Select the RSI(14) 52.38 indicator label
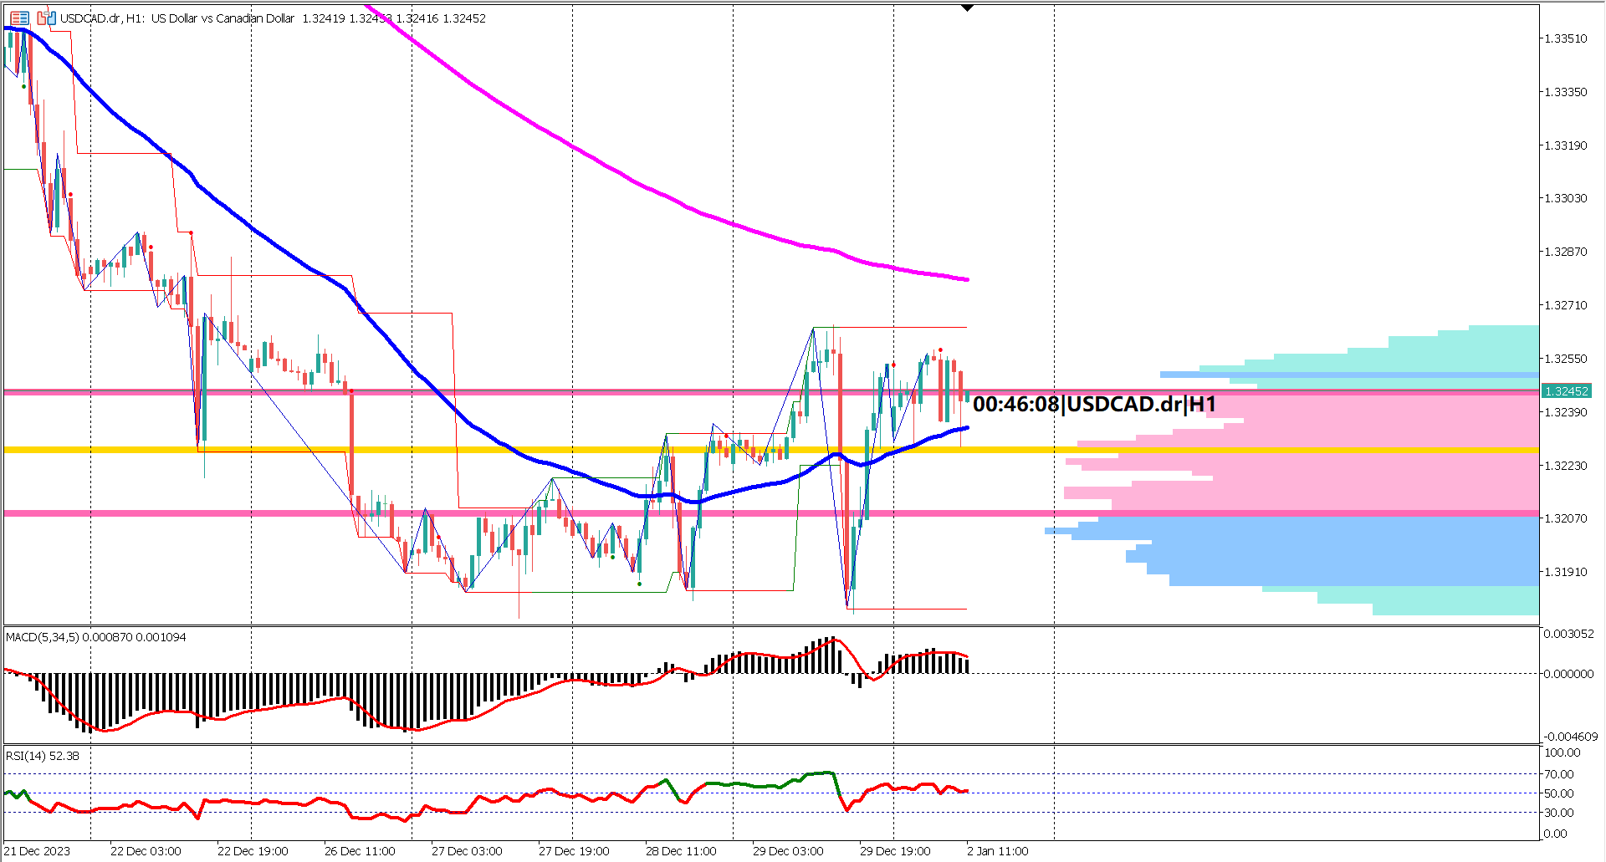 [x=40, y=754]
